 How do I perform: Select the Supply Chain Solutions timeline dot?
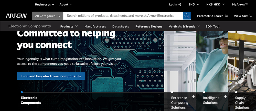tap(236, 92)
